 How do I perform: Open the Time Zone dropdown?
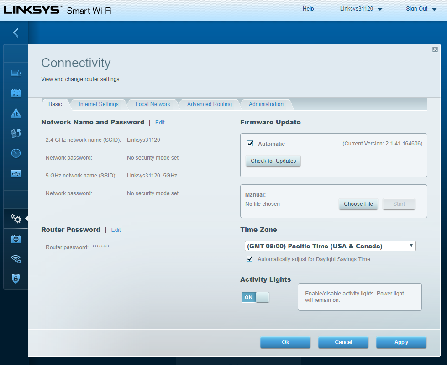pyautogui.click(x=330, y=246)
